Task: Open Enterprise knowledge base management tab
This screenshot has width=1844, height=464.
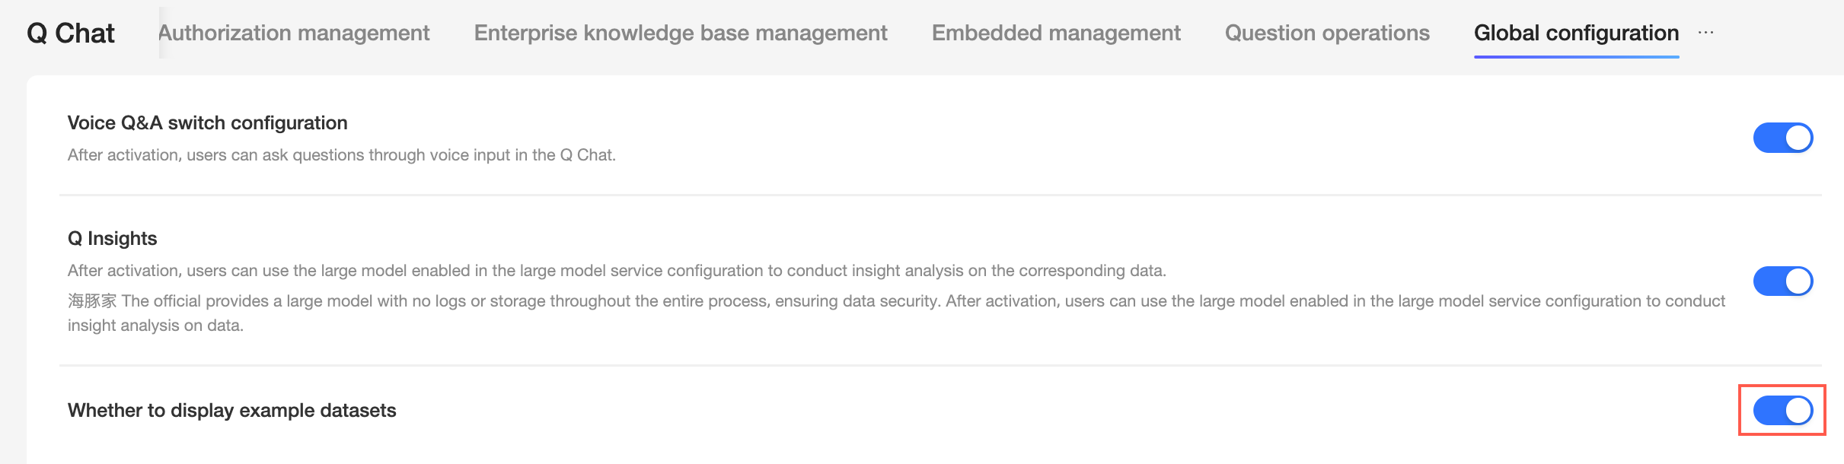Action: pyautogui.click(x=681, y=33)
